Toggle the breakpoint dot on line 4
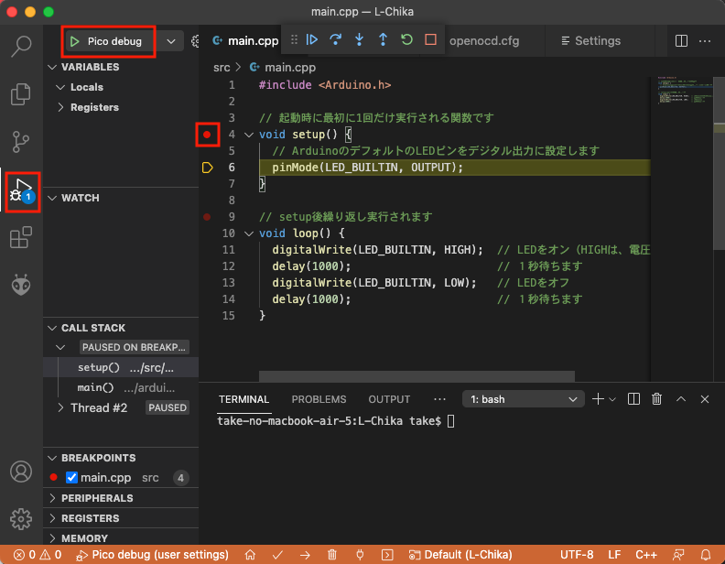This screenshot has height=564, width=725. (207, 135)
